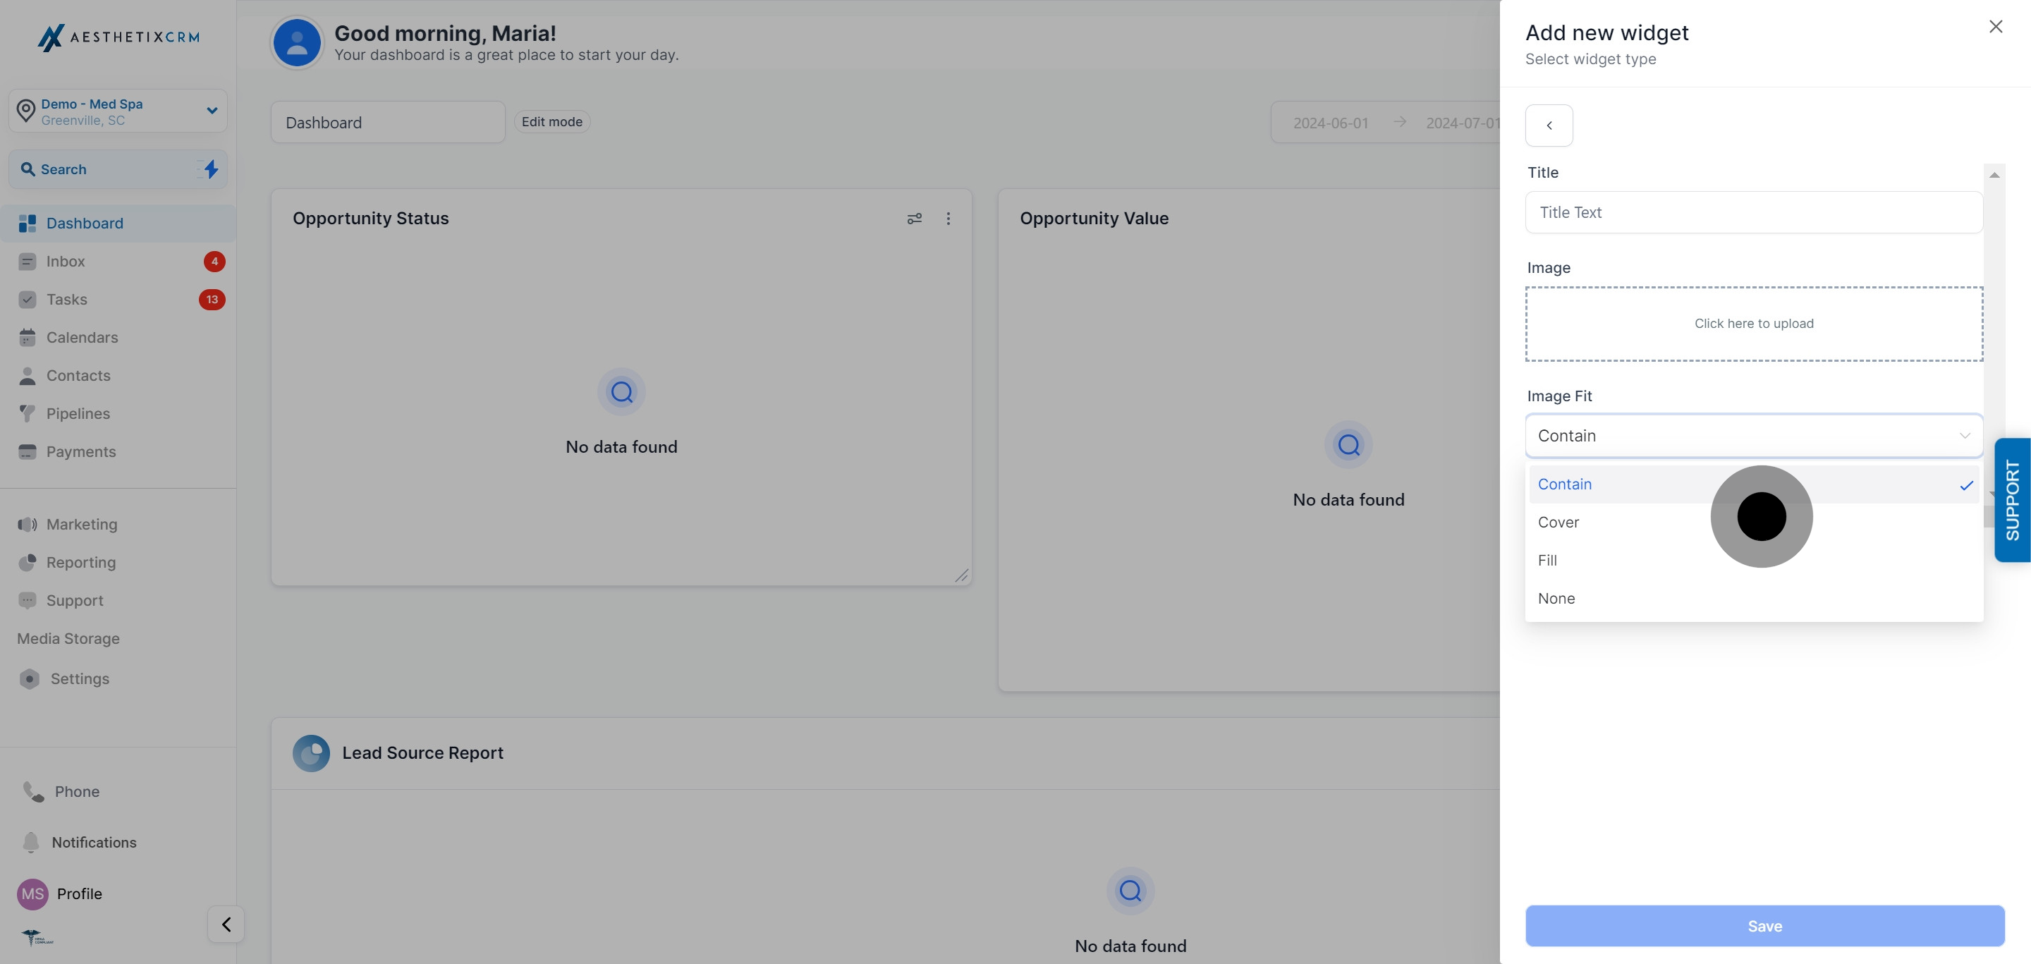Open Dashboard in the sidebar

[118, 223]
